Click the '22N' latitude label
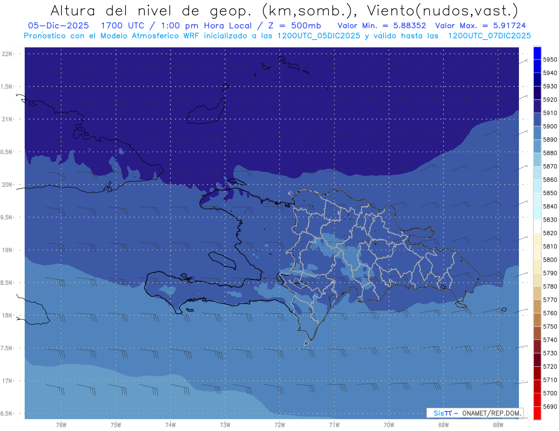559x431 pixels. point(7,53)
